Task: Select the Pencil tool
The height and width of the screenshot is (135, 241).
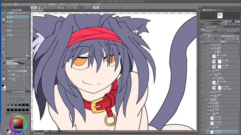Action: pyautogui.click(x=4, y=40)
